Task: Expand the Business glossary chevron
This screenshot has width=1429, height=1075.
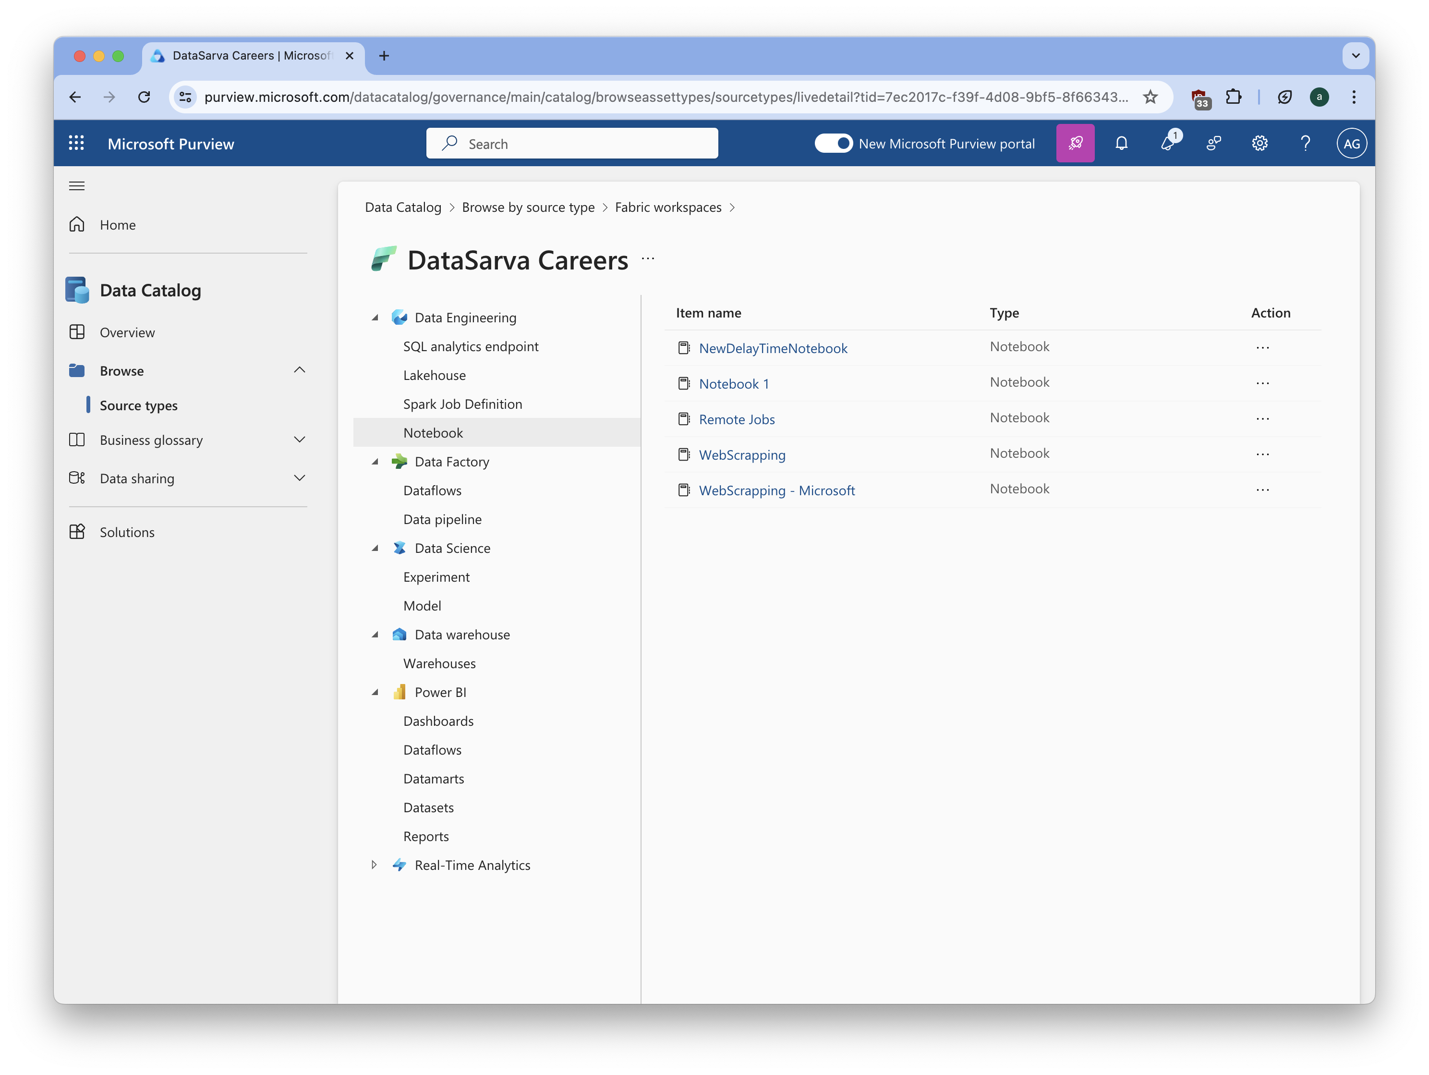Action: [299, 440]
